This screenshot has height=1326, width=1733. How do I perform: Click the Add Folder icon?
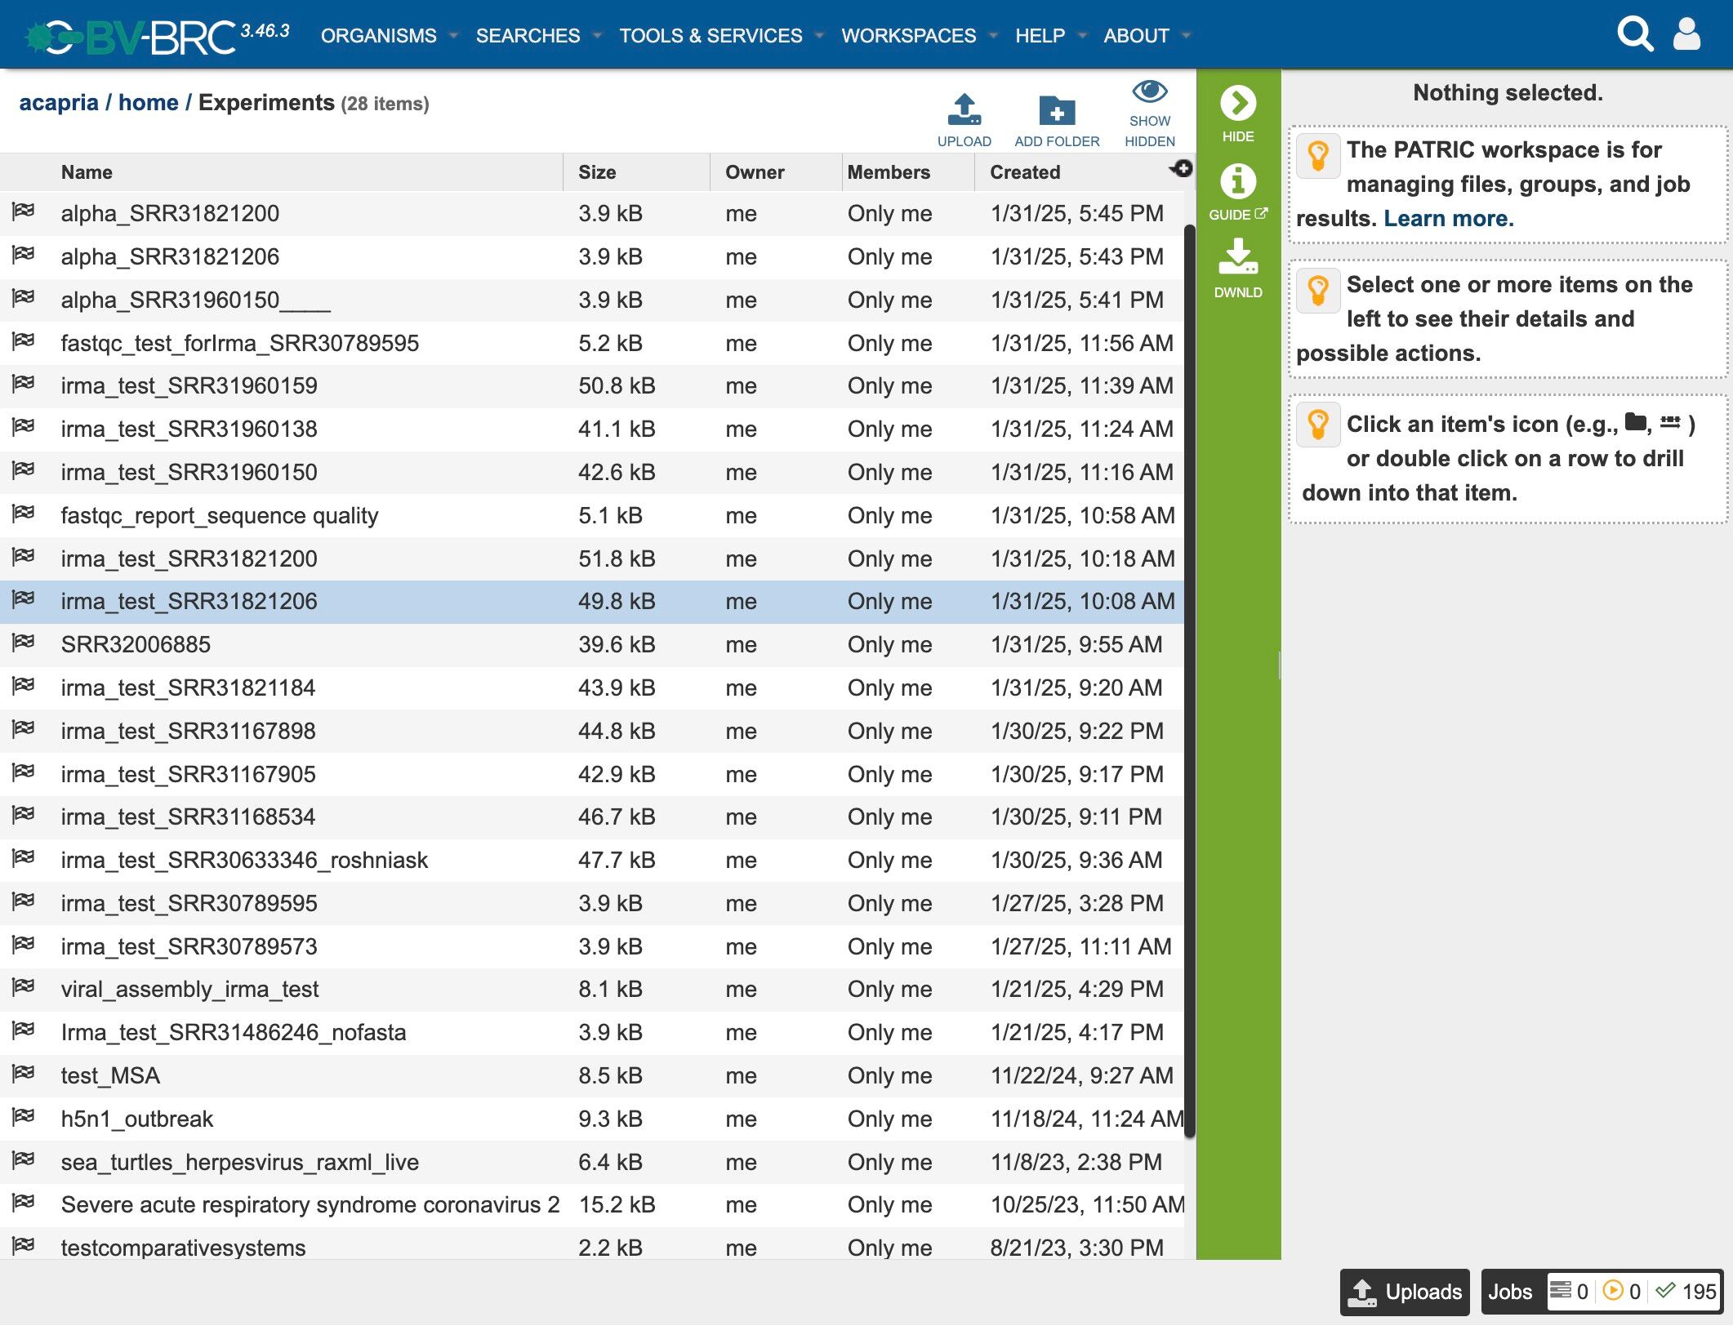[1056, 110]
